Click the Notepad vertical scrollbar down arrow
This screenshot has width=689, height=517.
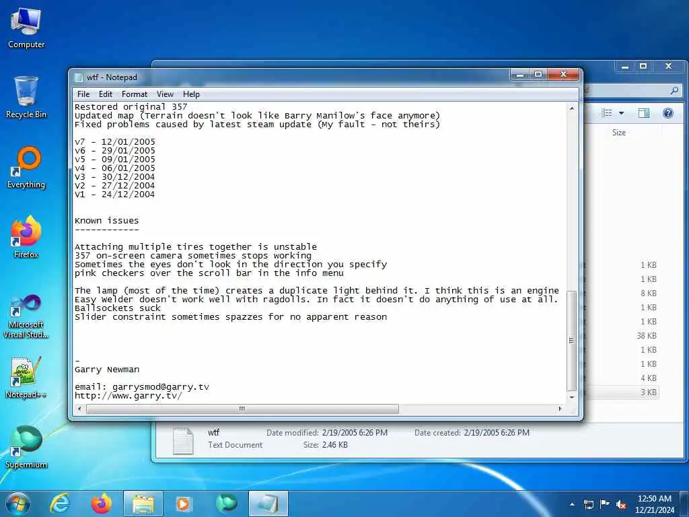coord(572,397)
